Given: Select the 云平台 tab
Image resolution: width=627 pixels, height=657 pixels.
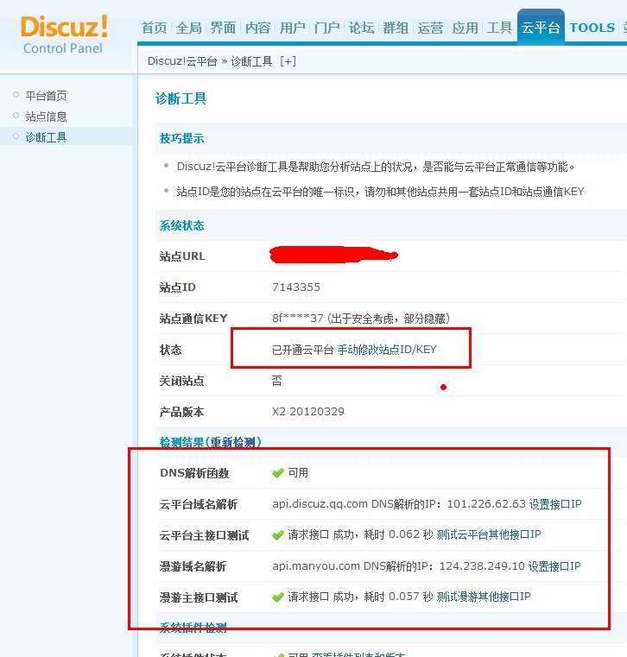Looking at the screenshot, I should tap(541, 28).
